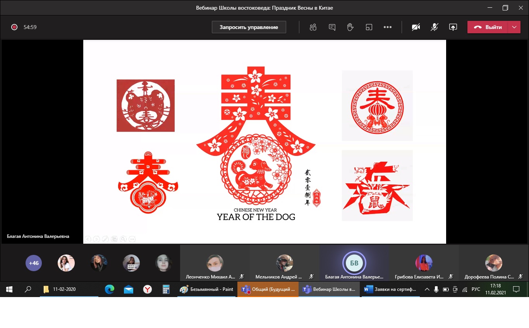Unmute the microphone
The width and height of the screenshot is (529, 328).
click(435, 27)
